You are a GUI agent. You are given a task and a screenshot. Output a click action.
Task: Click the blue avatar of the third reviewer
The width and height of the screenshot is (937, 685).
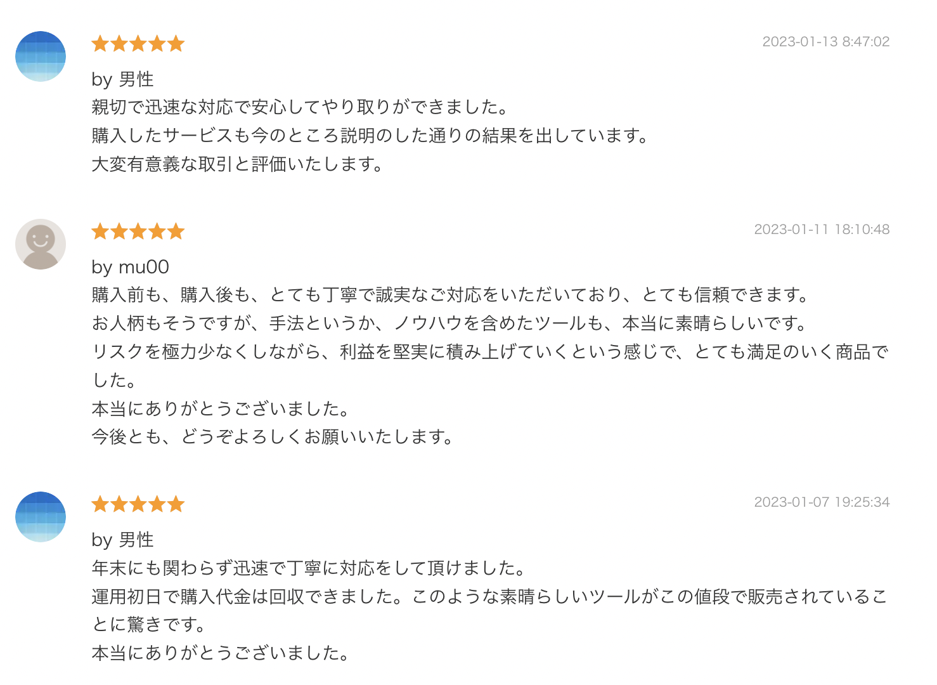(41, 517)
